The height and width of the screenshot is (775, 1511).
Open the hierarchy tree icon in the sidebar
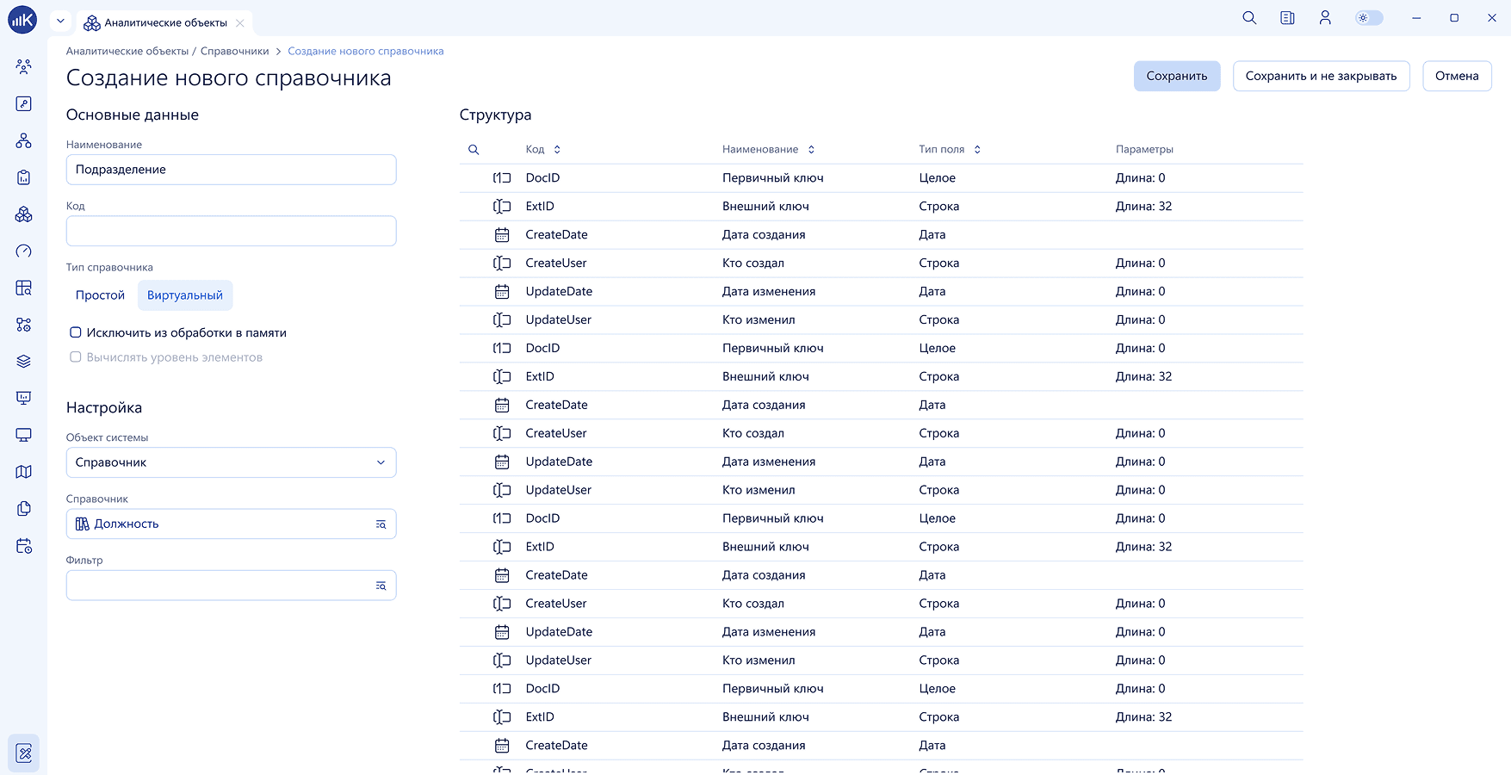(x=23, y=140)
